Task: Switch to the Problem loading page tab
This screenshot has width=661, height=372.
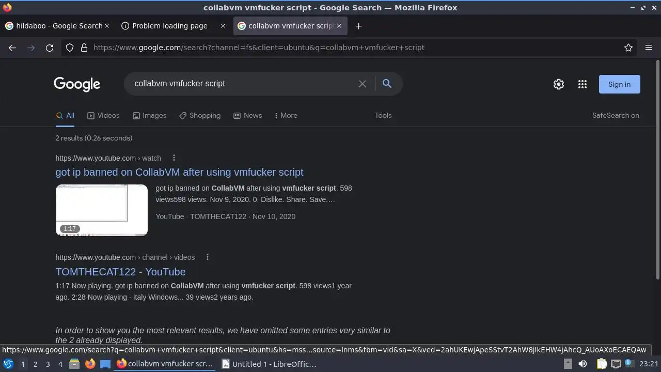Action: pyautogui.click(x=173, y=26)
